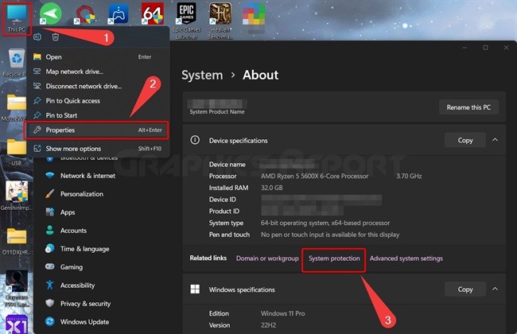
Task: Click the Windows 11 Pro edition value
Action: tap(283, 313)
